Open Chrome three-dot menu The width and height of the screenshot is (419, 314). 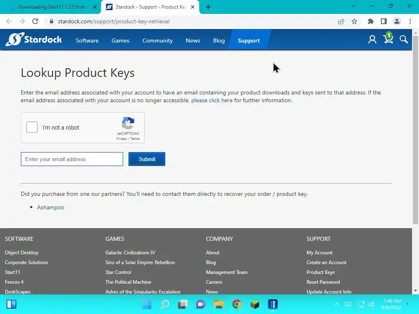coord(410,21)
